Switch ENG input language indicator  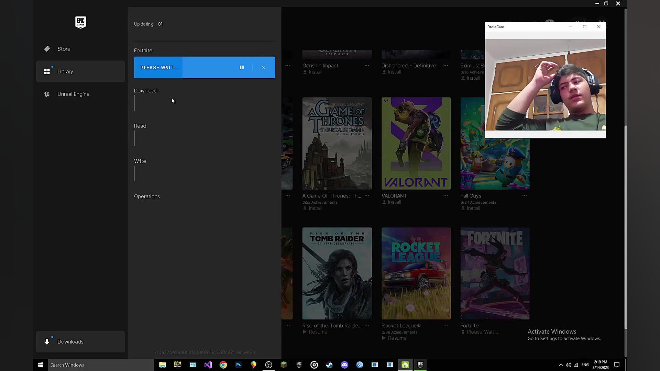pyautogui.click(x=585, y=365)
